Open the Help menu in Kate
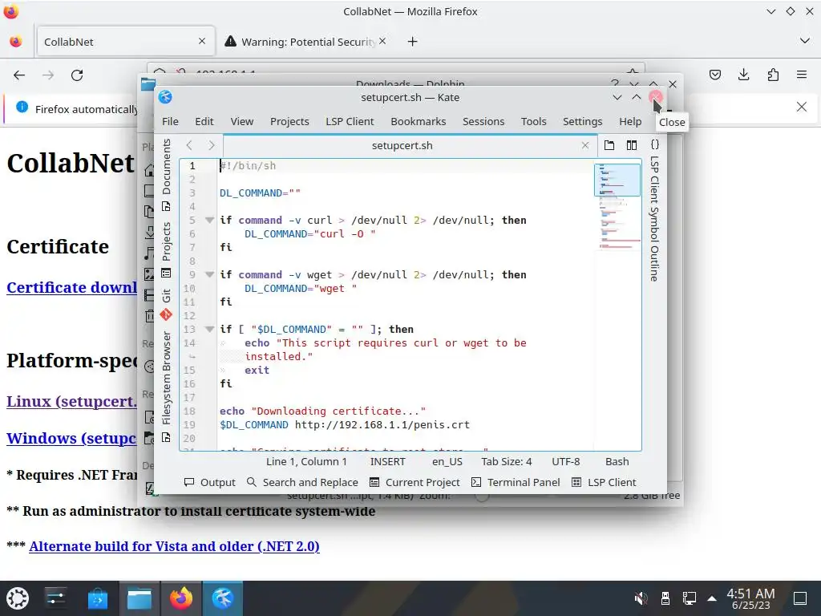 click(630, 122)
